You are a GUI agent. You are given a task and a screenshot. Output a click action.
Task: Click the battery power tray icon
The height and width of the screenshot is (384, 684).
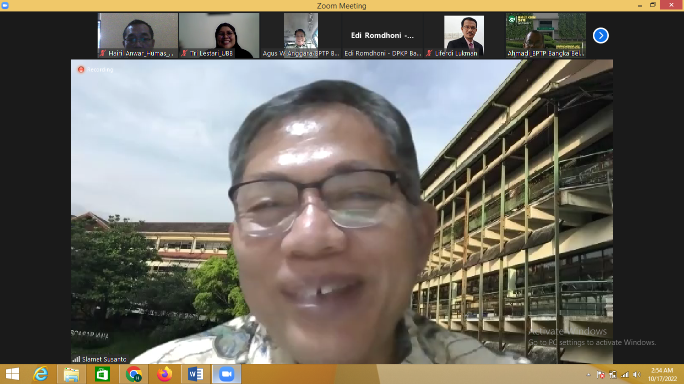click(613, 374)
